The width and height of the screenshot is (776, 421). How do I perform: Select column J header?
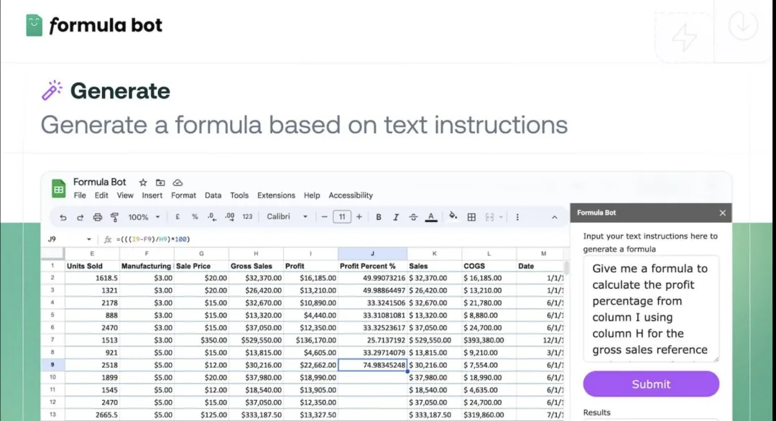click(x=372, y=254)
